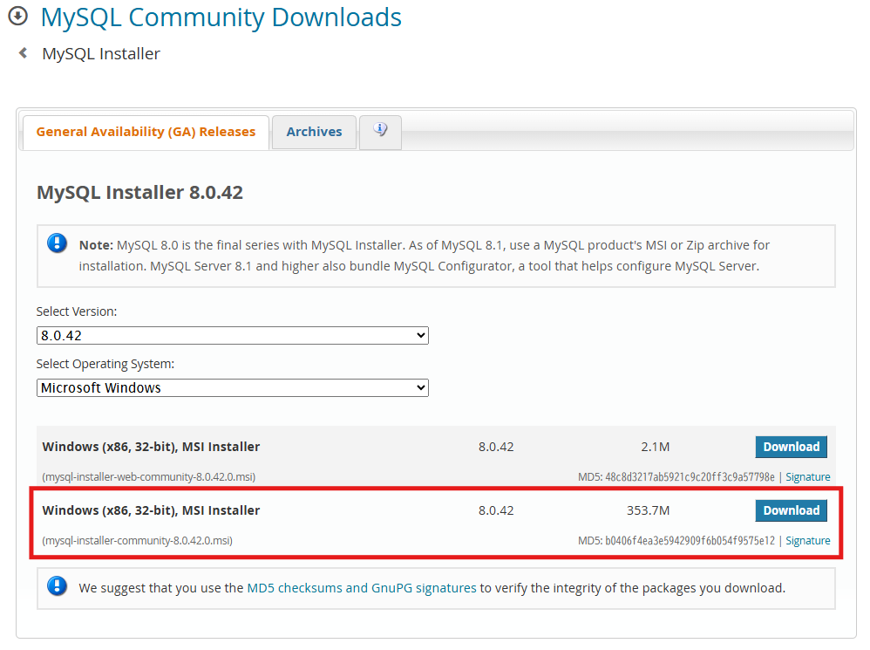Switch to General Availability (GA) Releases tab

(146, 132)
